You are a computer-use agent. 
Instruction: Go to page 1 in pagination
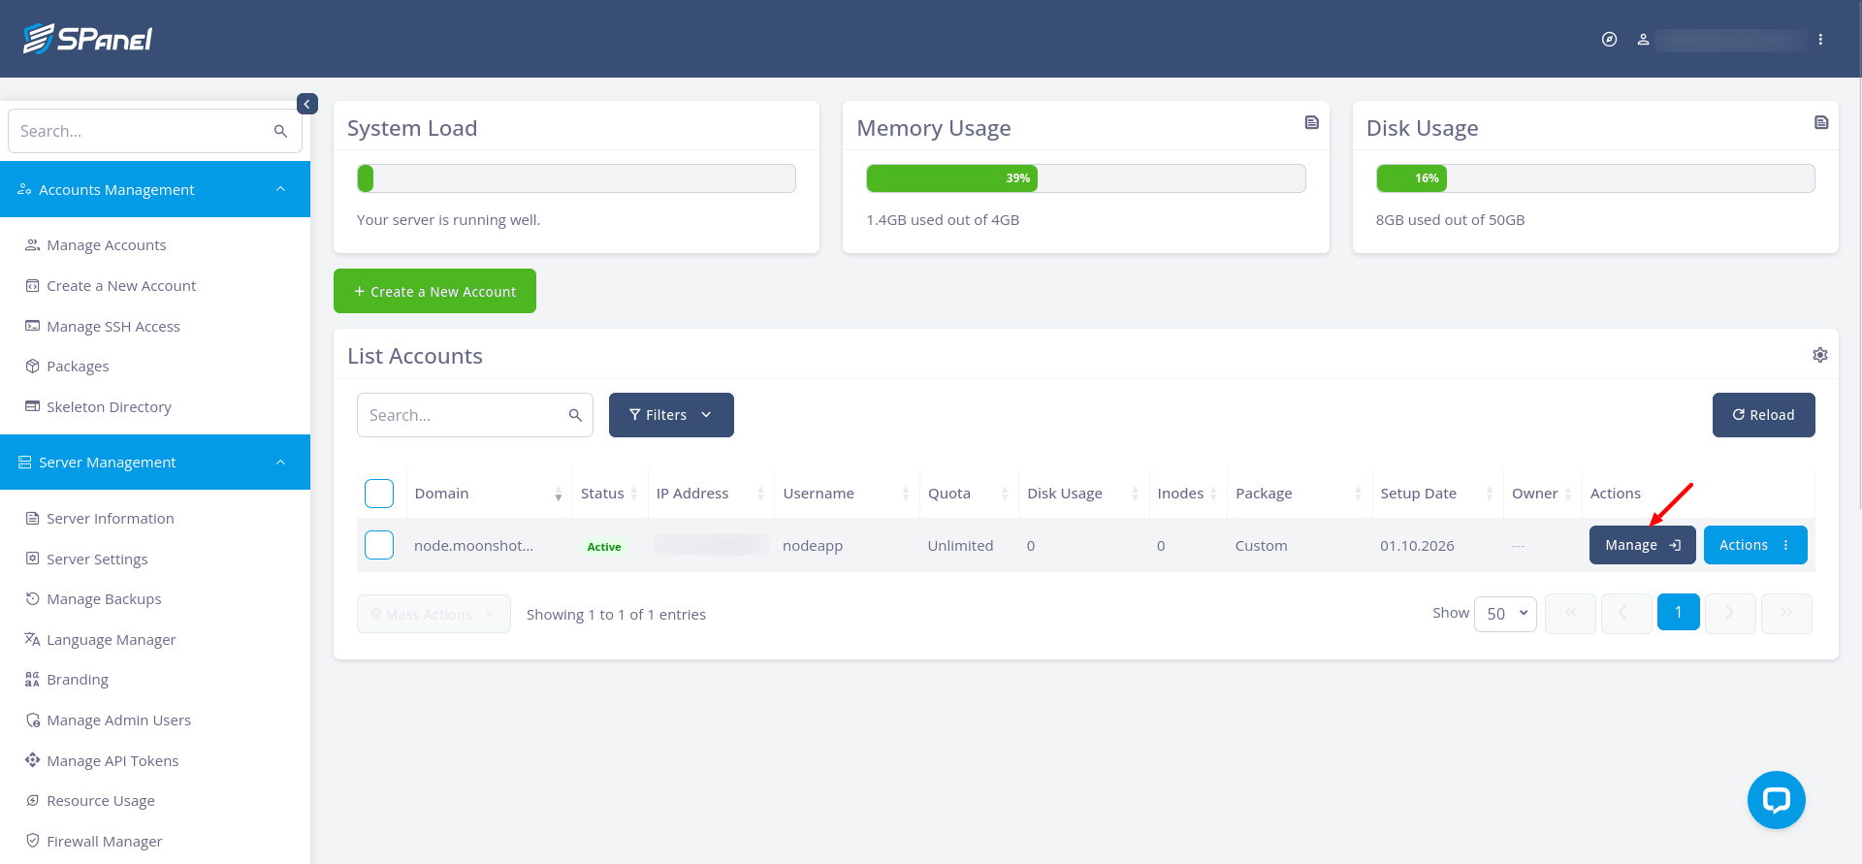tap(1679, 613)
